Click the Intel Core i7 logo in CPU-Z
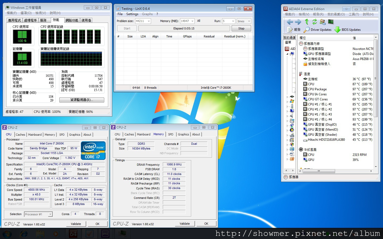This screenshot has height=239, width=383. [x=93, y=150]
